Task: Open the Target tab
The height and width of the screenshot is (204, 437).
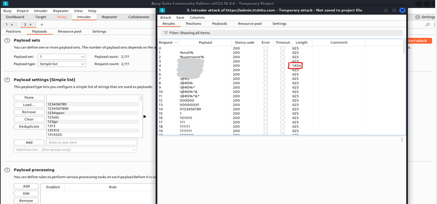Action: point(41,17)
